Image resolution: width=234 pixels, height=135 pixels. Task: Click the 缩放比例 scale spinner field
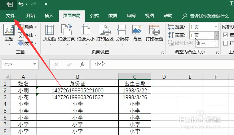207,43
